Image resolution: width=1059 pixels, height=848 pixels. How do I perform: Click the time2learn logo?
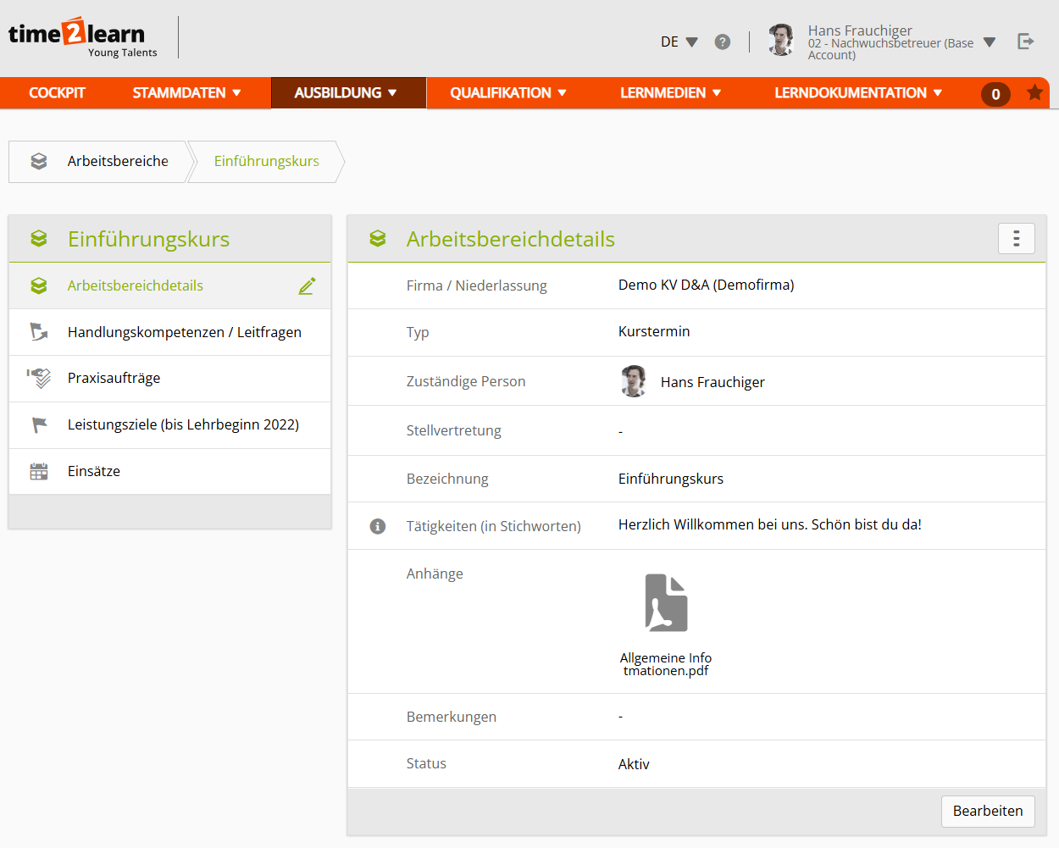[78, 37]
